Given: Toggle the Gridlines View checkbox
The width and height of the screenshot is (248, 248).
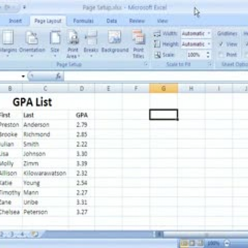Looking at the screenshot, I should 221,44.
